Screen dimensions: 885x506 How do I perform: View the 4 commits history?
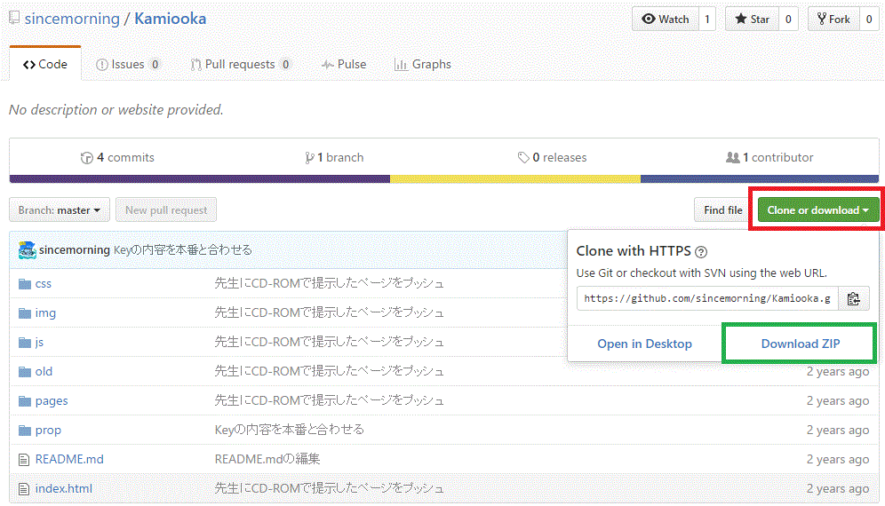(x=117, y=157)
